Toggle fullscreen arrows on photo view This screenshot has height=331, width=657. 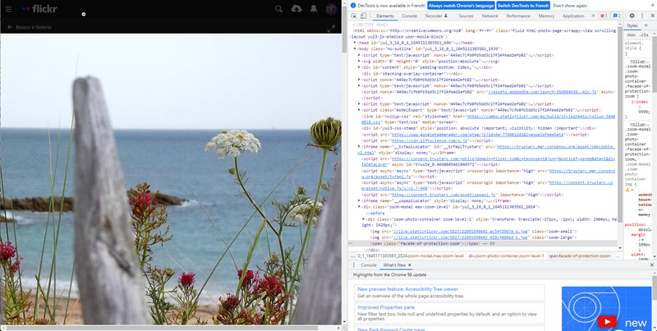point(331,29)
